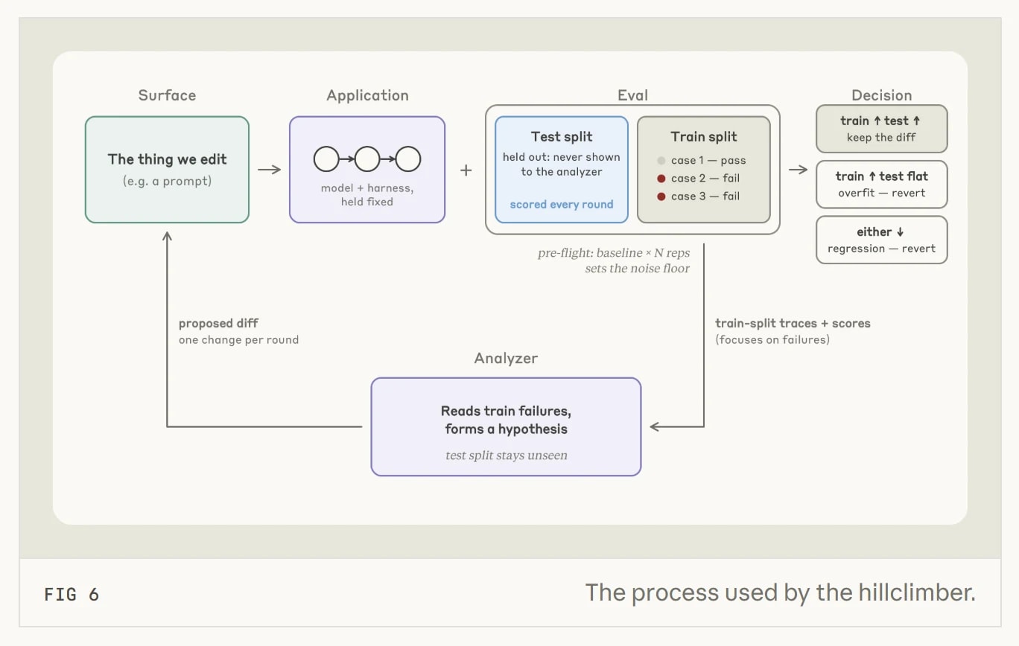Click "The thing we edit" text
Viewport: 1019px width, 646px height.
[167, 159]
